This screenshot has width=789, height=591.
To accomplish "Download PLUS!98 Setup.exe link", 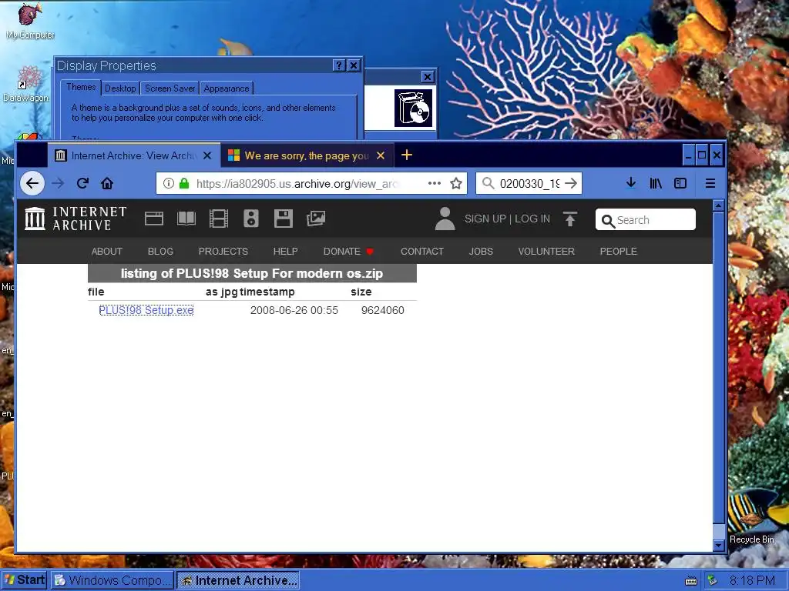I will click(x=146, y=310).
